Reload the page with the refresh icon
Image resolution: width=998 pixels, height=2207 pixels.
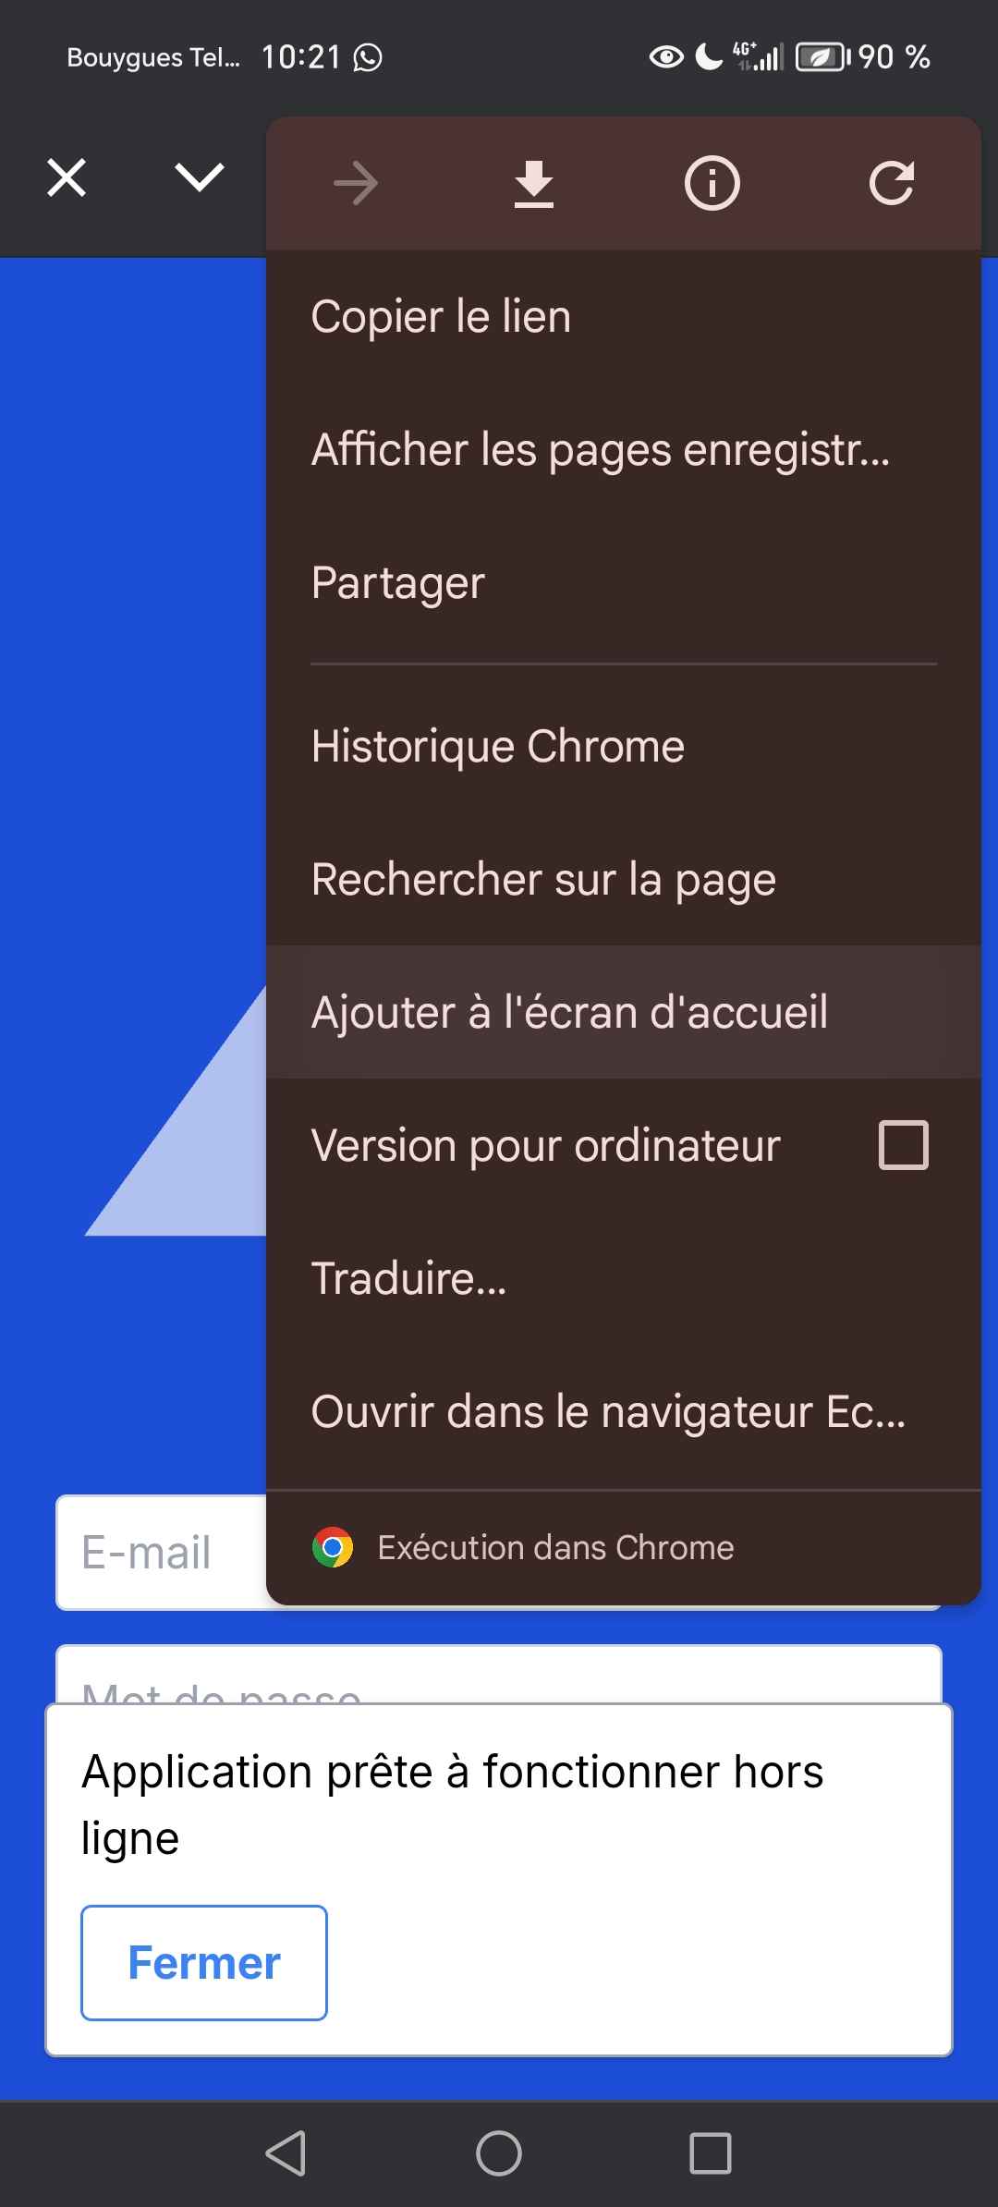tap(891, 183)
